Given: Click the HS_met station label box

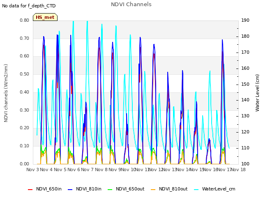Looking at the screenshot, I should tap(45, 17).
